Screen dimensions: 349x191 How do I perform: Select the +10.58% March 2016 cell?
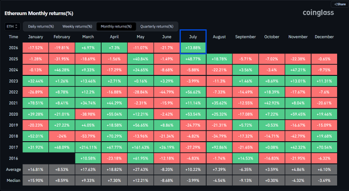[x=88, y=158]
